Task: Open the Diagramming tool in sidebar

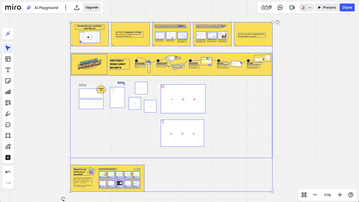Action: [x=8, y=146]
